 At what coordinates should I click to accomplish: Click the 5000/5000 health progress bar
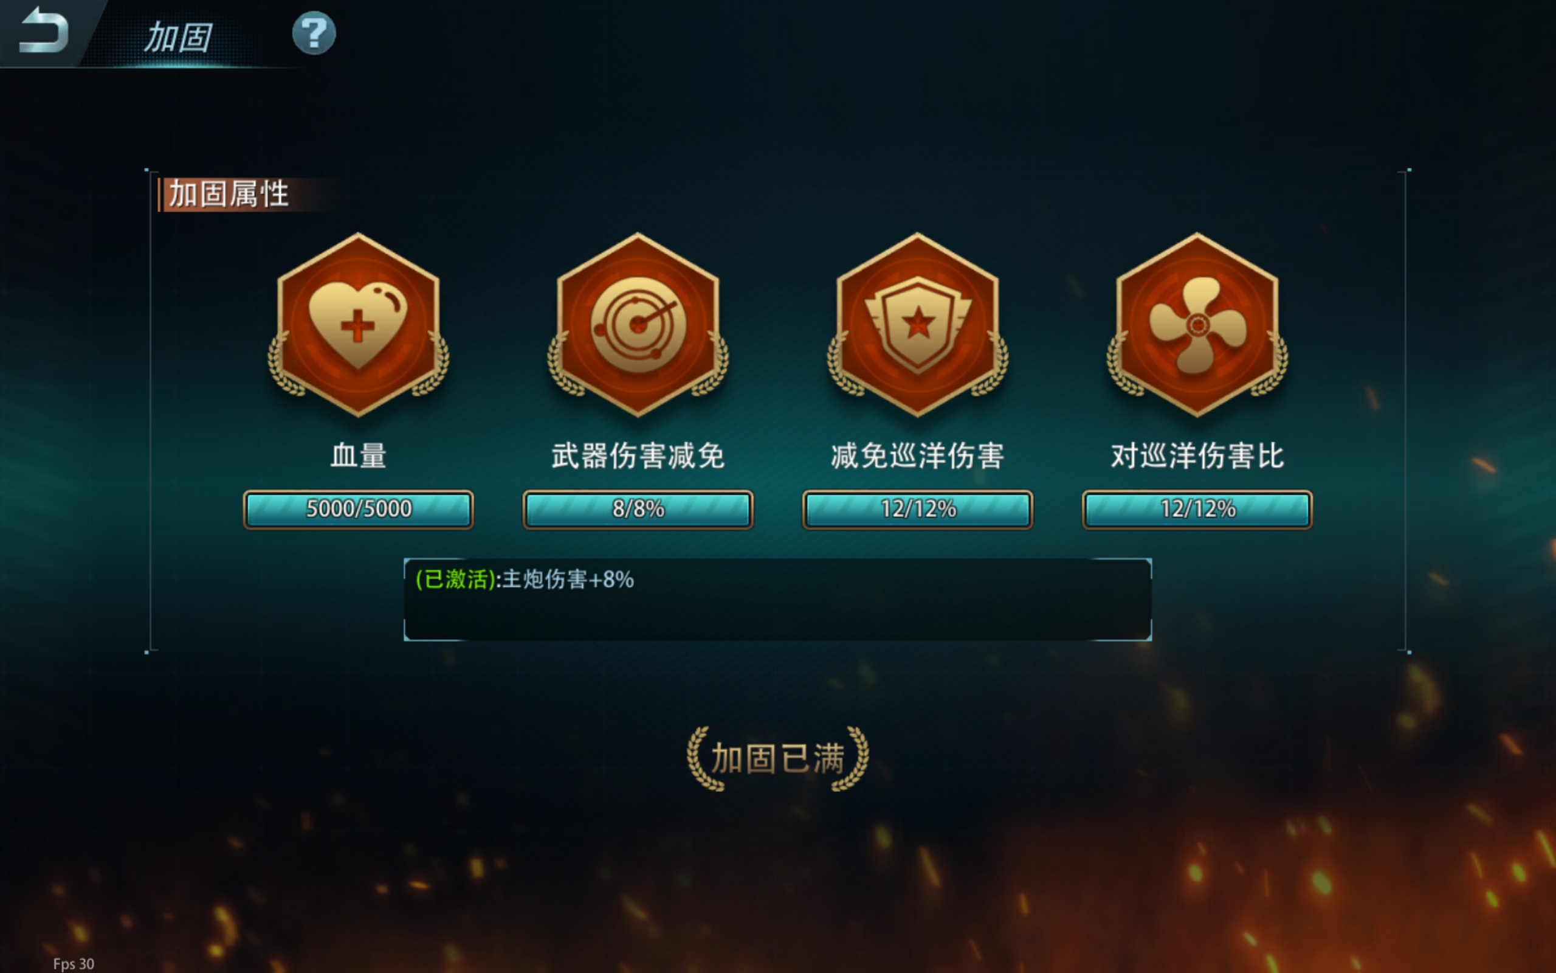(x=358, y=510)
